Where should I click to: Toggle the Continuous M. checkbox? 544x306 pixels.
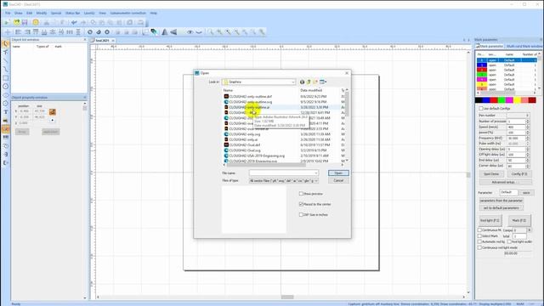[x=479, y=230]
